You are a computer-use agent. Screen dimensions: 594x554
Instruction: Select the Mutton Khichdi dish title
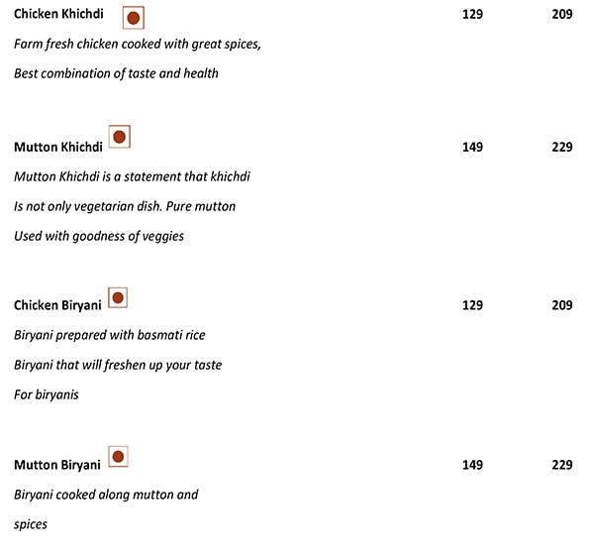tap(58, 147)
